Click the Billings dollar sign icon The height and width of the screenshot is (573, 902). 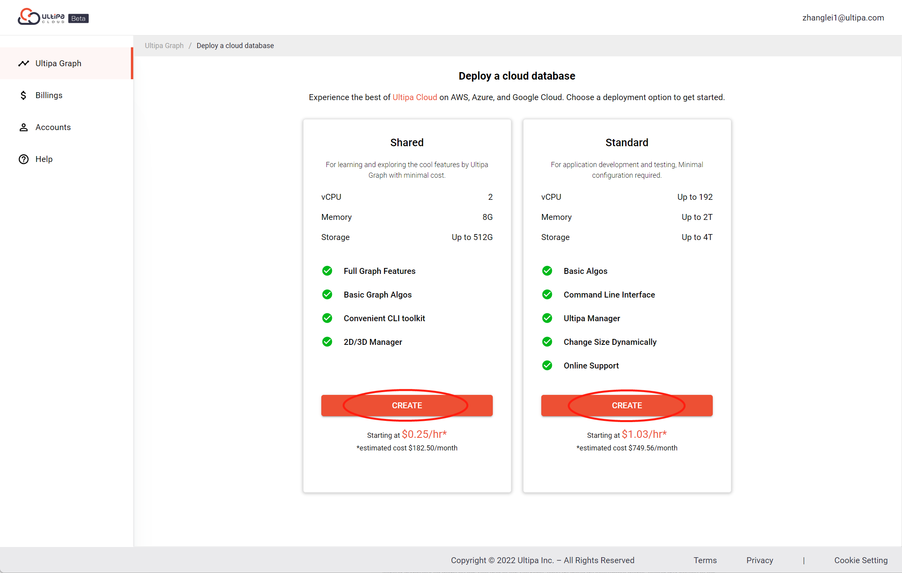tap(24, 95)
